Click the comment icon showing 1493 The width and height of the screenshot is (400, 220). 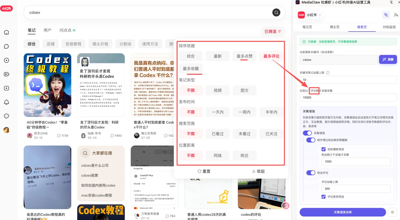coord(112,135)
